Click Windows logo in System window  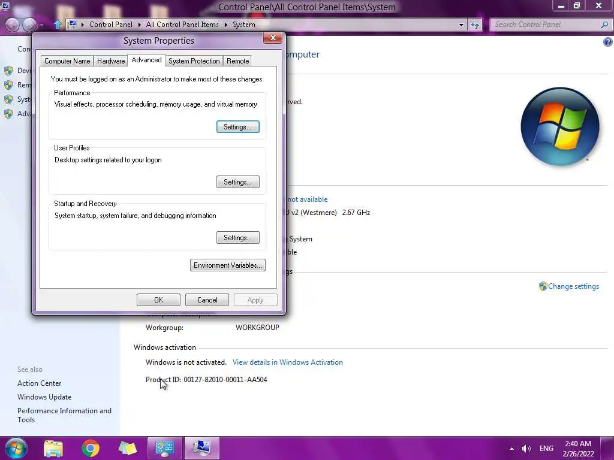click(x=560, y=126)
